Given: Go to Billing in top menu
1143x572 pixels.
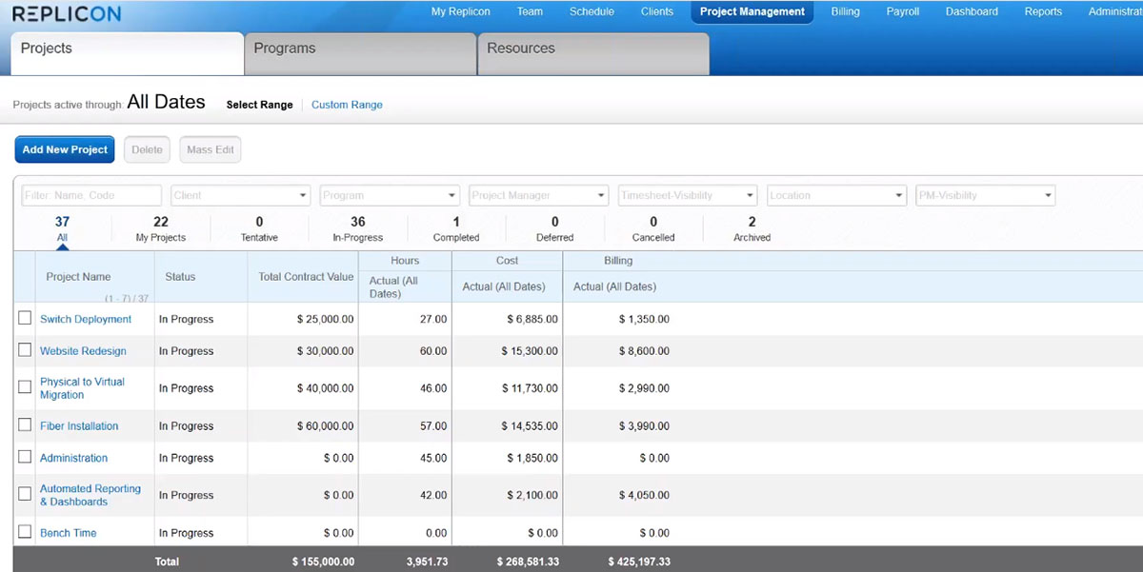Looking at the screenshot, I should point(845,11).
